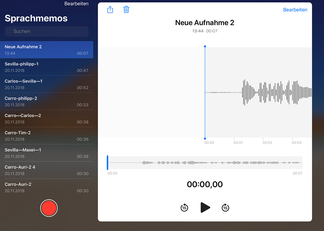The image size is (324, 231).
Task: Click the large detailed waveform
Action: pos(259,92)
